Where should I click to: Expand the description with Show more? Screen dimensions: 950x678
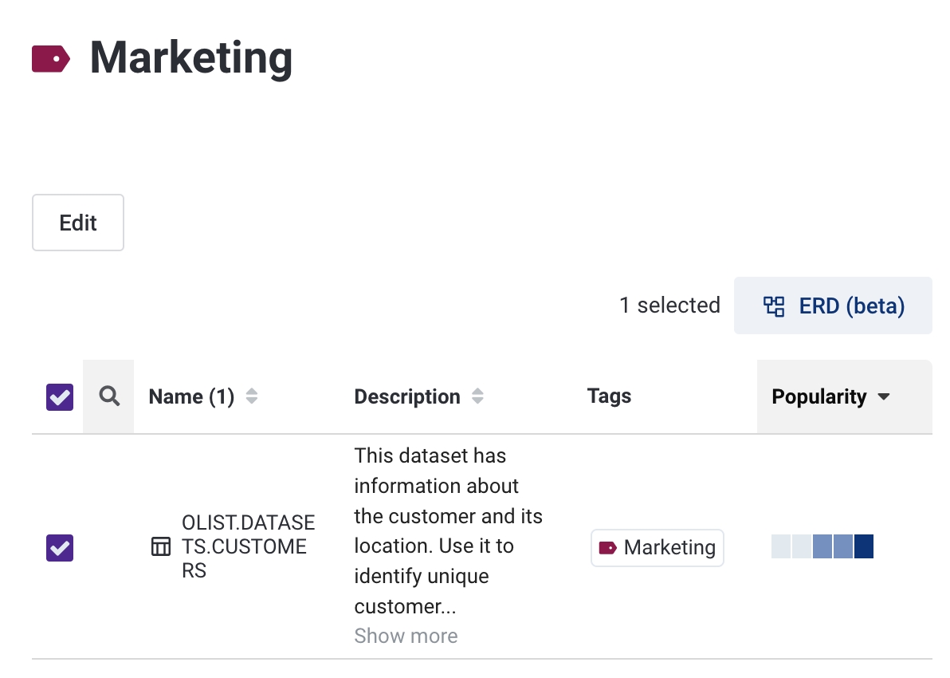pyautogui.click(x=406, y=636)
